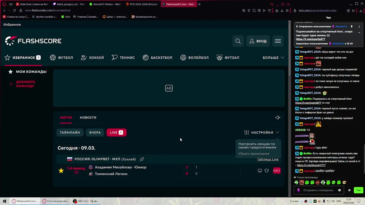
Task: Collapse the pinned chat message chevron
Action: click(359, 33)
